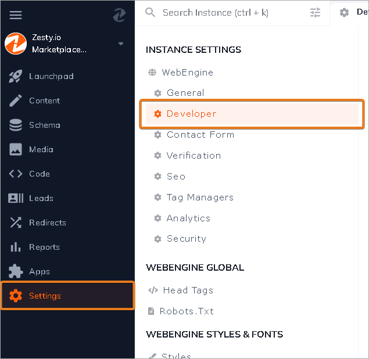
Task: Click the Zesty.io Marketplace instance avatar
Action: pos(16,44)
